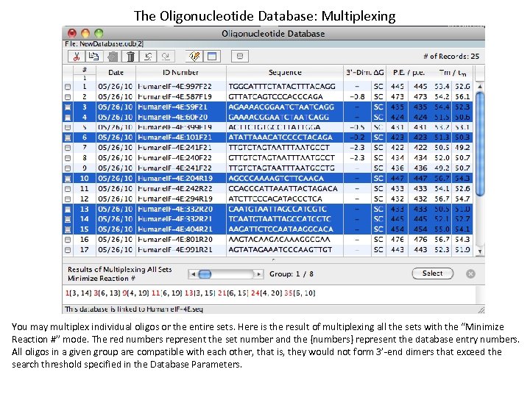Click the small square stop icon in toolbar
This screenshot has height=397, width=530.
click(x=240, y=57)
